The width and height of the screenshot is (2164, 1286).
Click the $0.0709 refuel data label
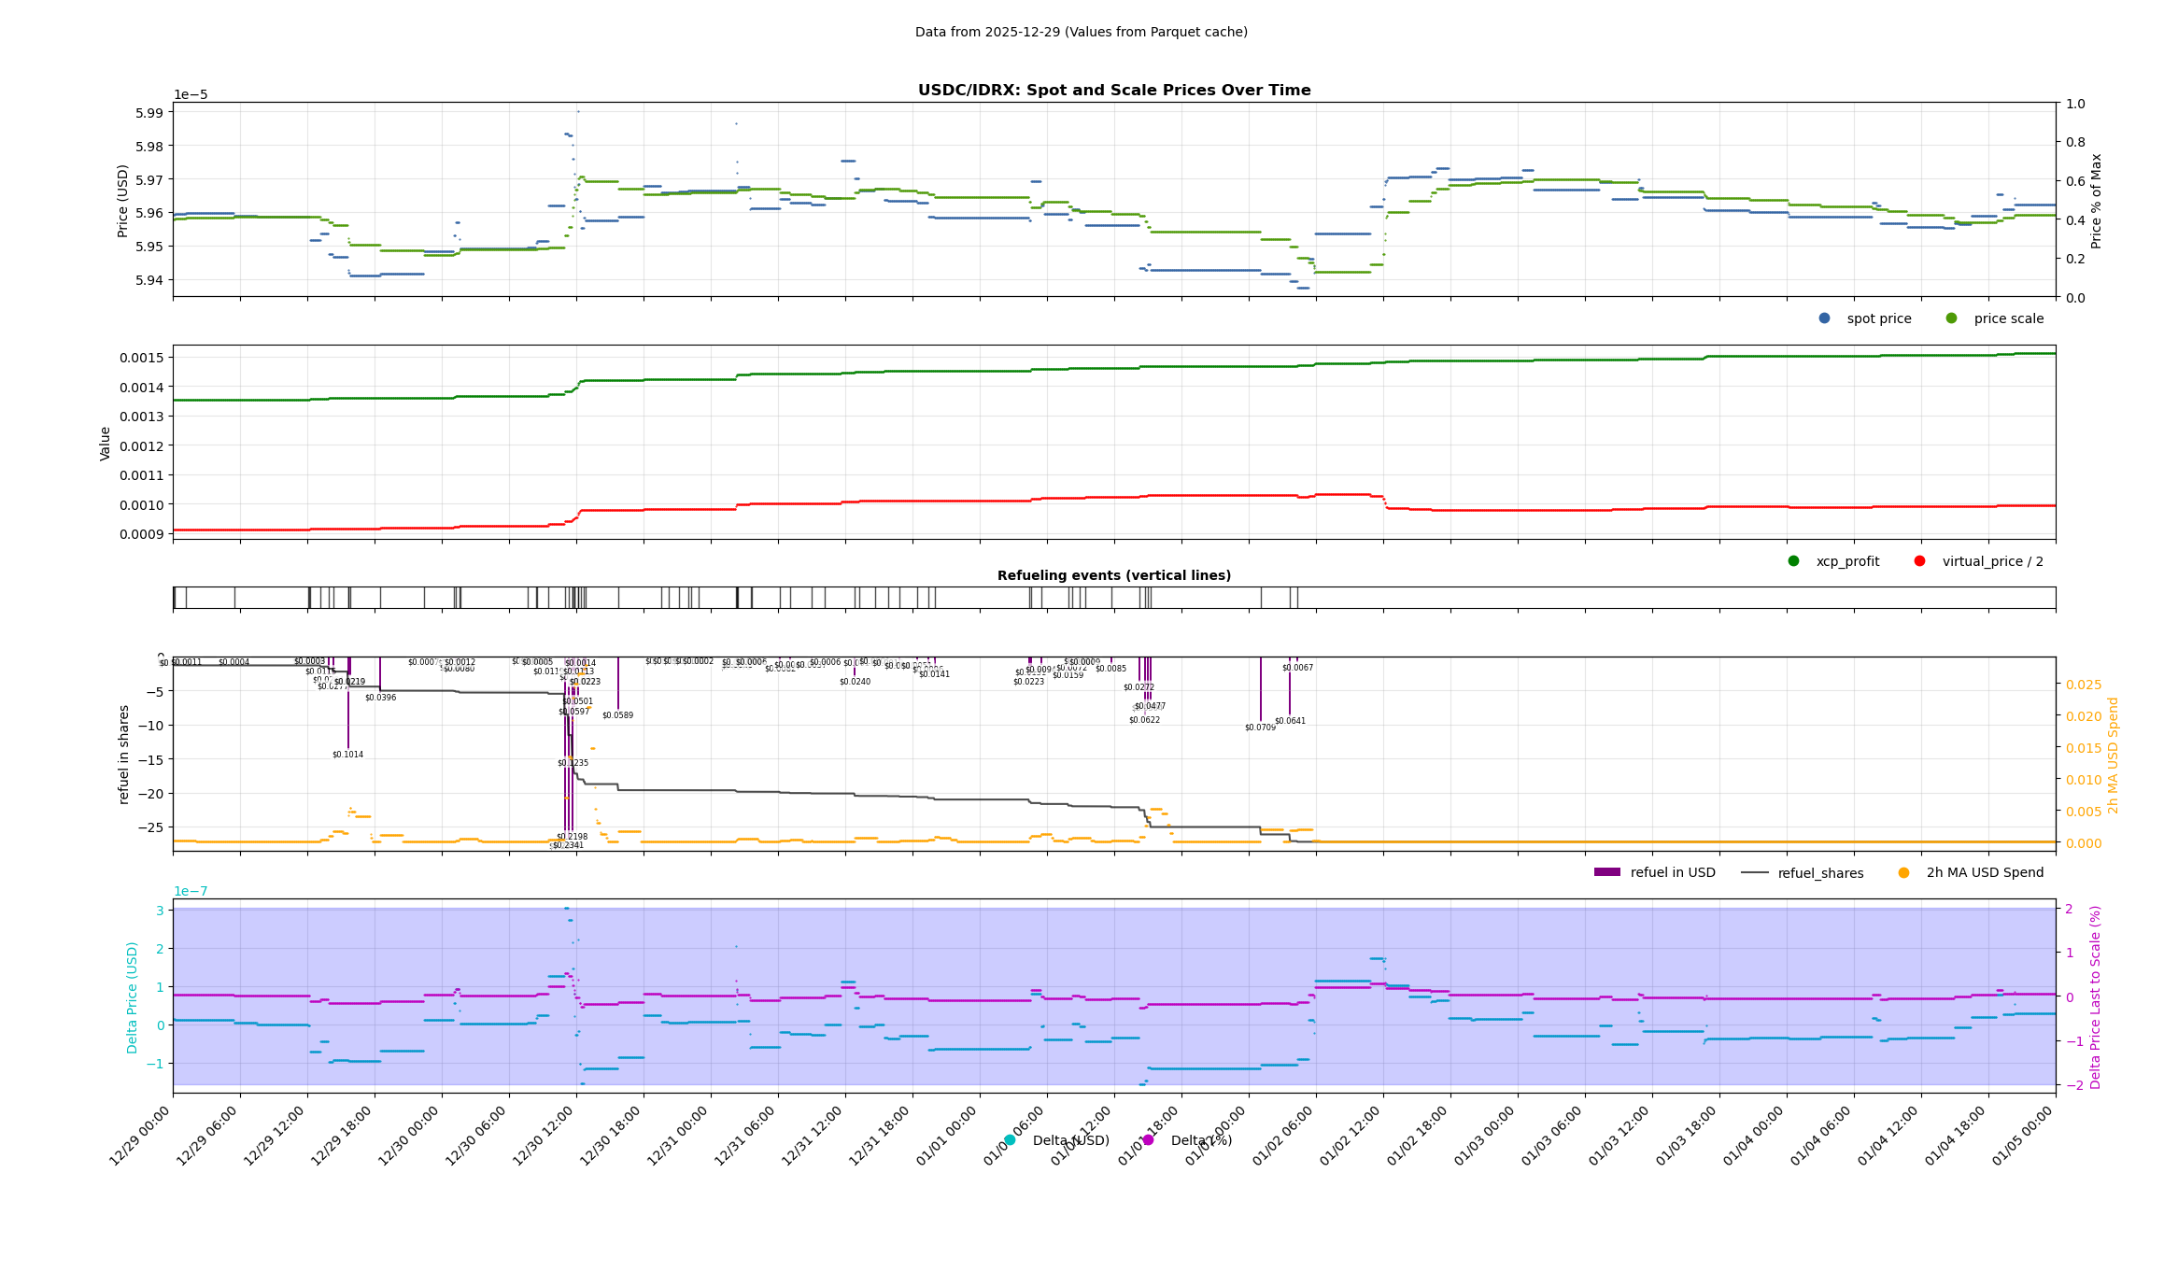coord(1260,728)
